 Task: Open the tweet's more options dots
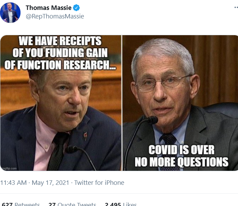[236, 7]
